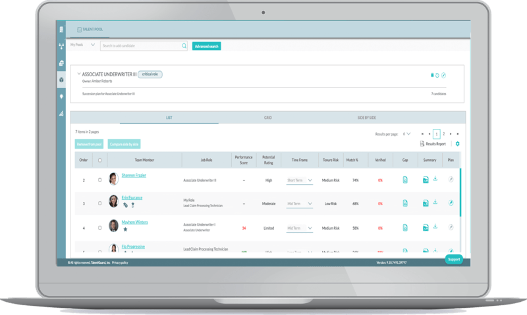Viewport: 527px width, 315px height.
Task: Jump to last page of results
Action: pos(458,134)
